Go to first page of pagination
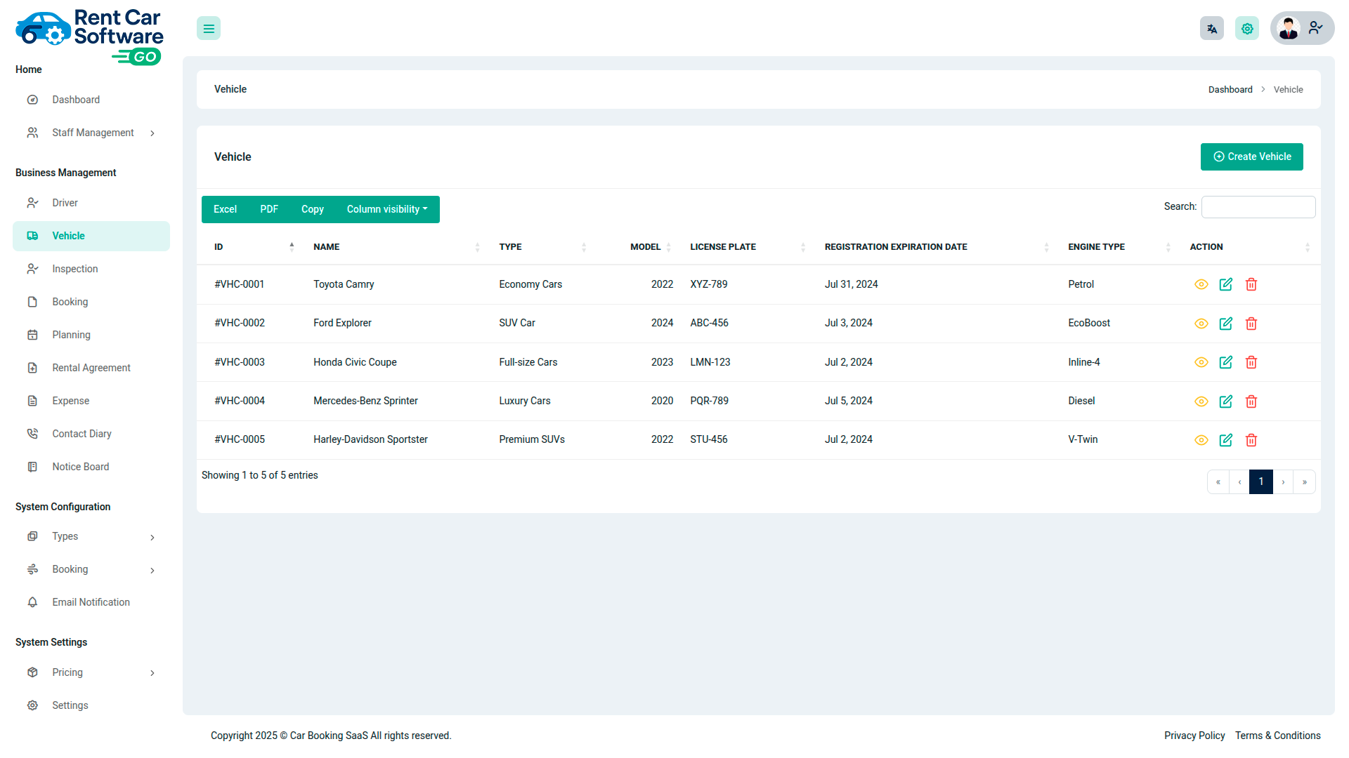Screen dimensions: 1349x758 pos(1218,481)
